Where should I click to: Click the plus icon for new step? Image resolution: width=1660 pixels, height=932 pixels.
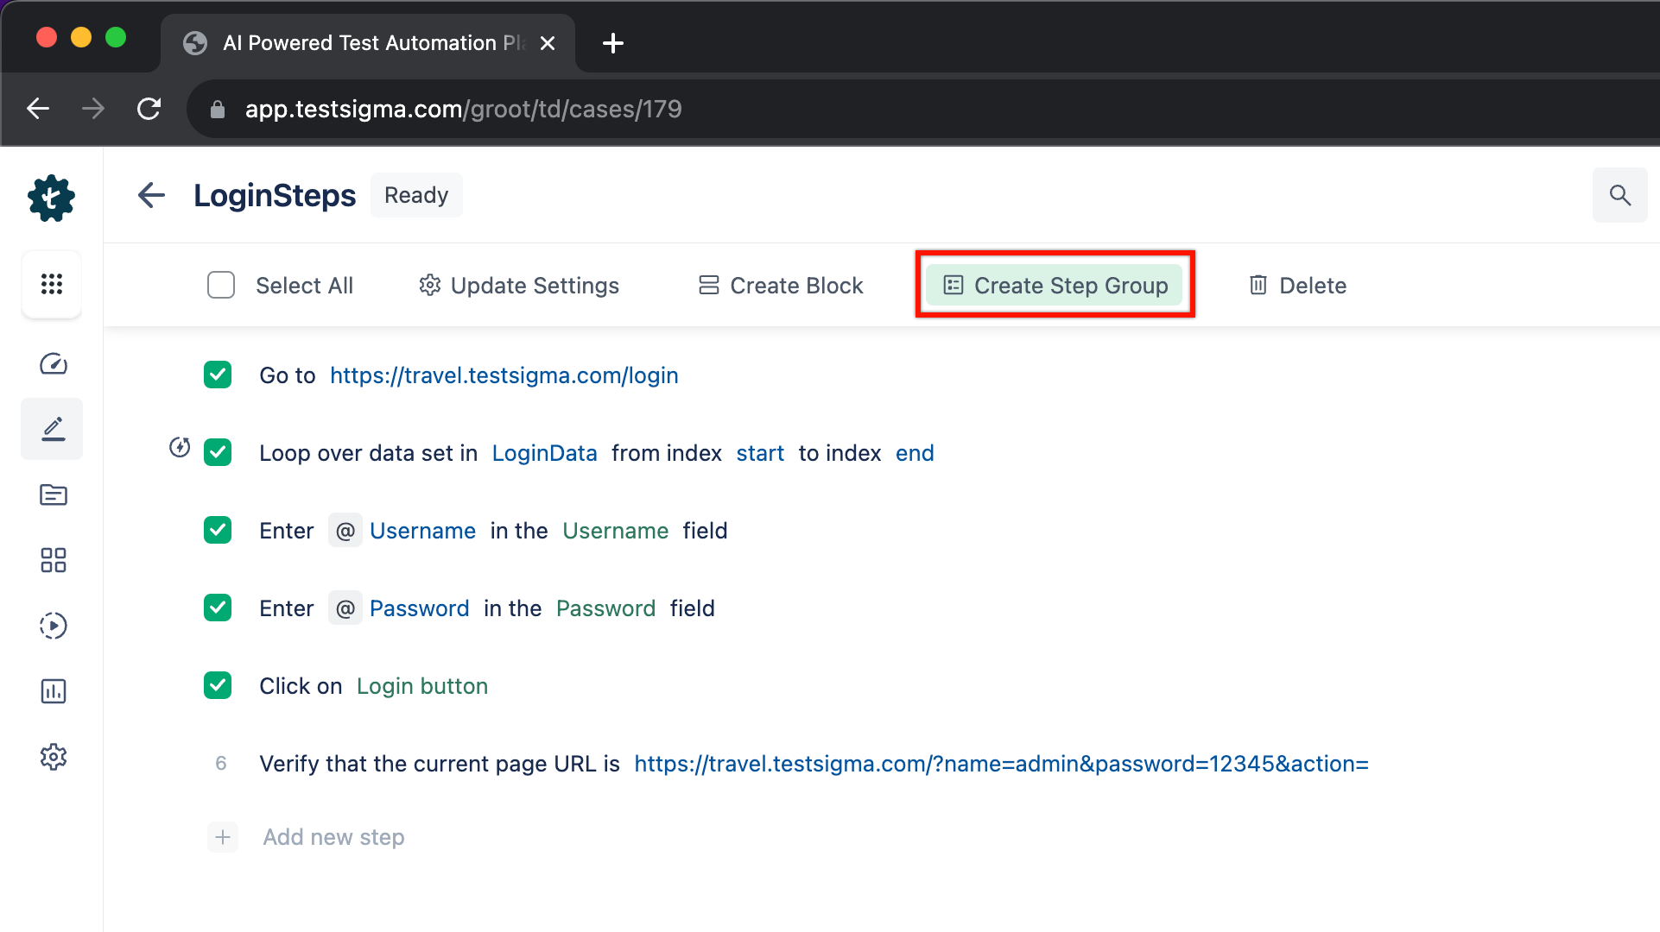223,837
